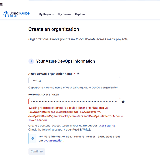Focus the Azure DevOps organization name field
The image size is (160, 158).
[74, 81]
